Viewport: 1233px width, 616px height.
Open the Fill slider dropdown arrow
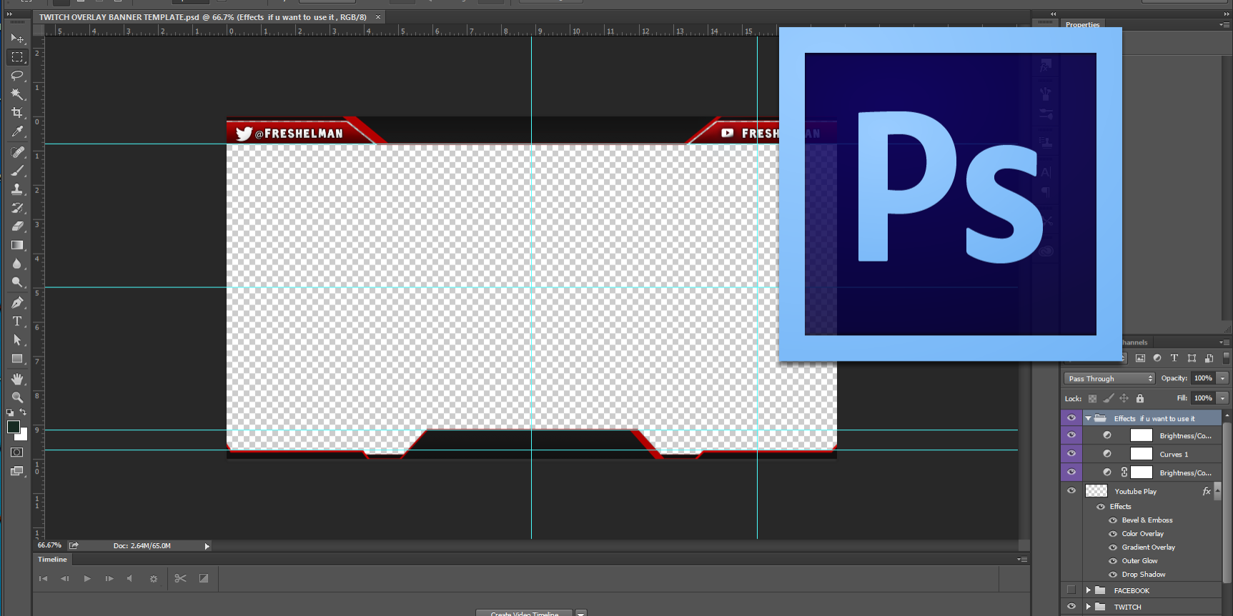(1223, 398)
